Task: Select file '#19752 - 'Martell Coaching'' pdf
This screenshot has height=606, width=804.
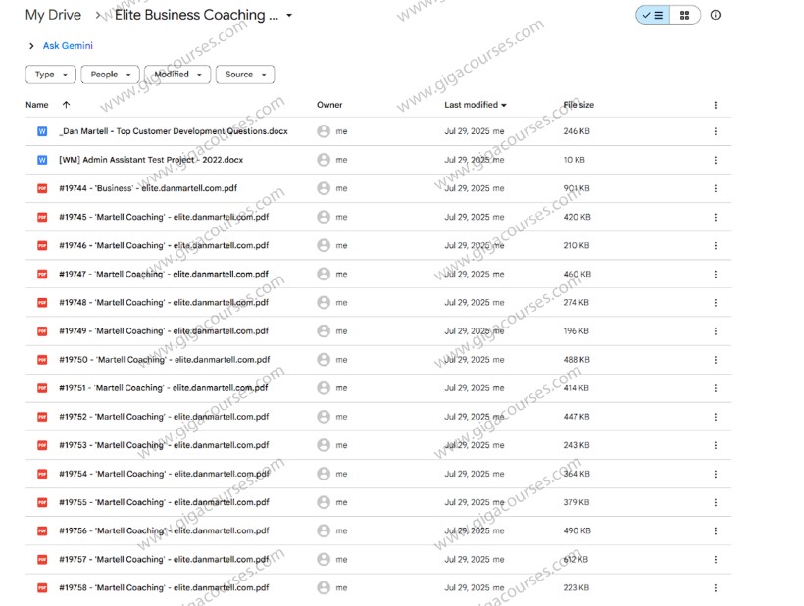Action: pos(164,417)
